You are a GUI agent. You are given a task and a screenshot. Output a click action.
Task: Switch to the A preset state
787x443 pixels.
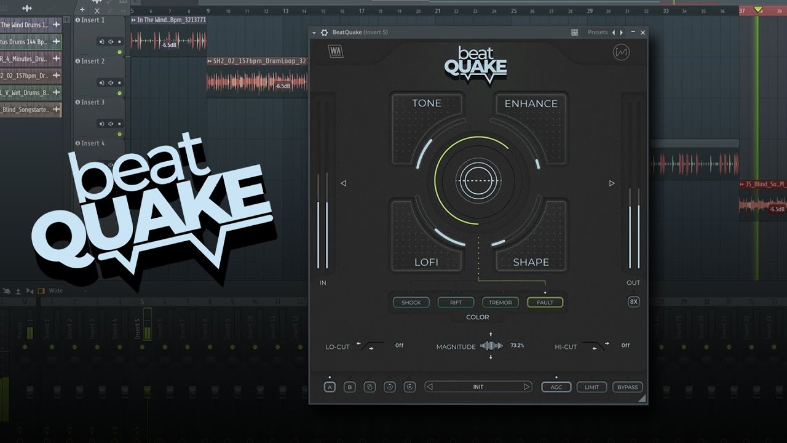point(330,387)
